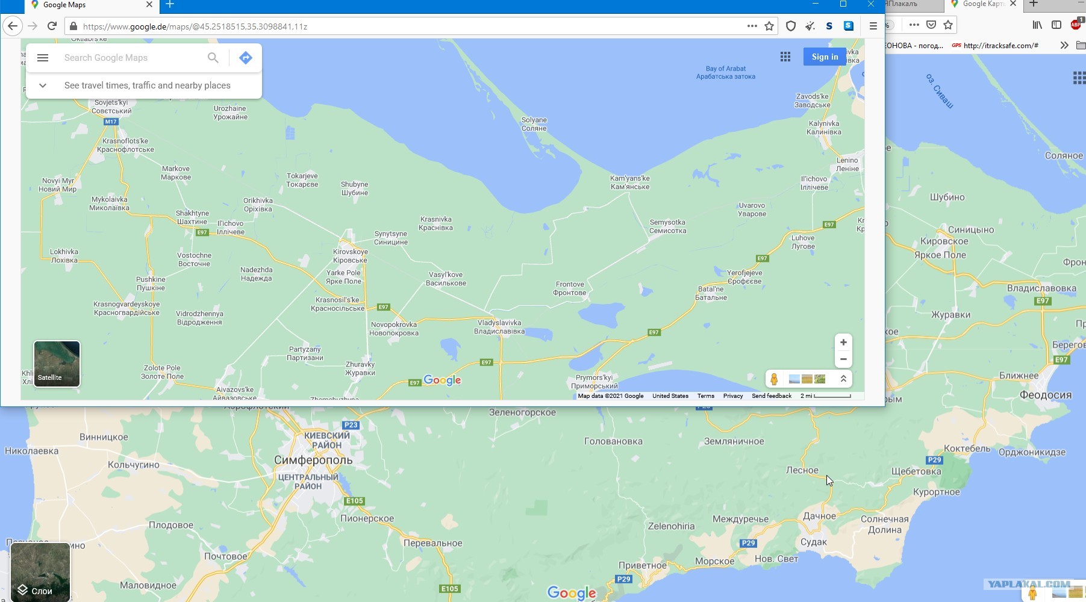Click the search magnifier in Google Maps
Viewport: 1086px width, 602px height.
(213, 58)
